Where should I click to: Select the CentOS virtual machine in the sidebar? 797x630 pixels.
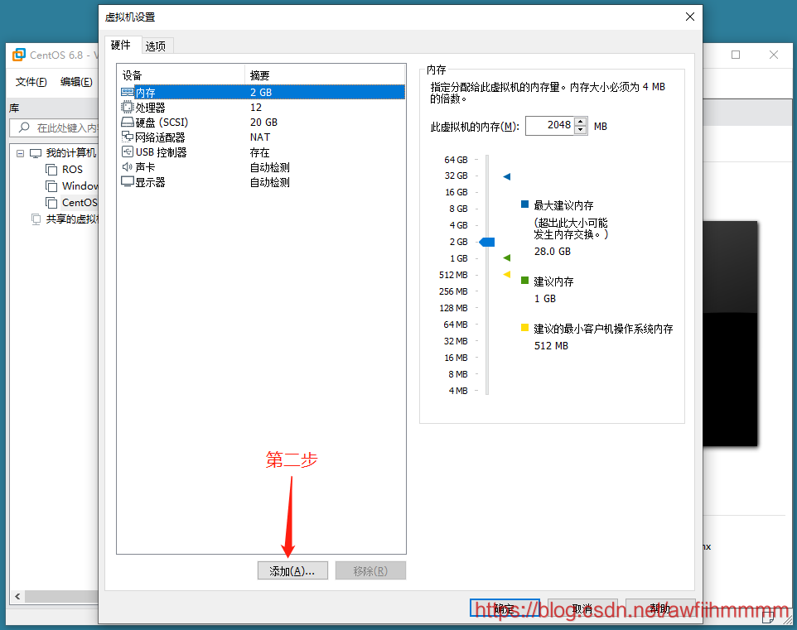[x=79, y=202]
